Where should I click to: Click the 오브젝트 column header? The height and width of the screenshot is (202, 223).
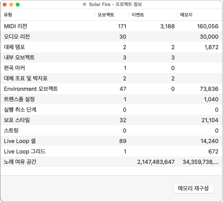[106, 15]
